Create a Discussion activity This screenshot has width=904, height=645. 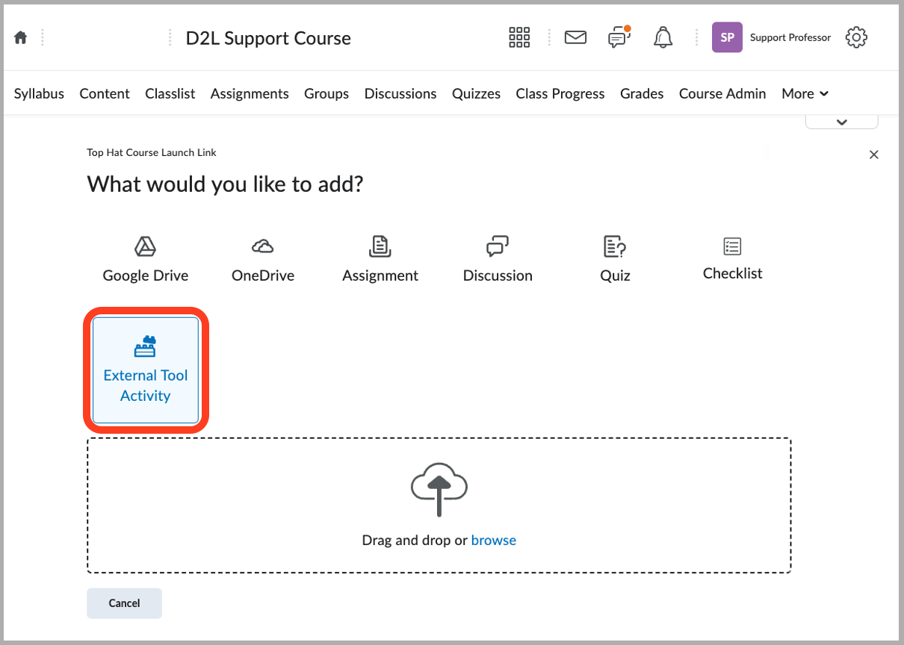click(497, 258)
